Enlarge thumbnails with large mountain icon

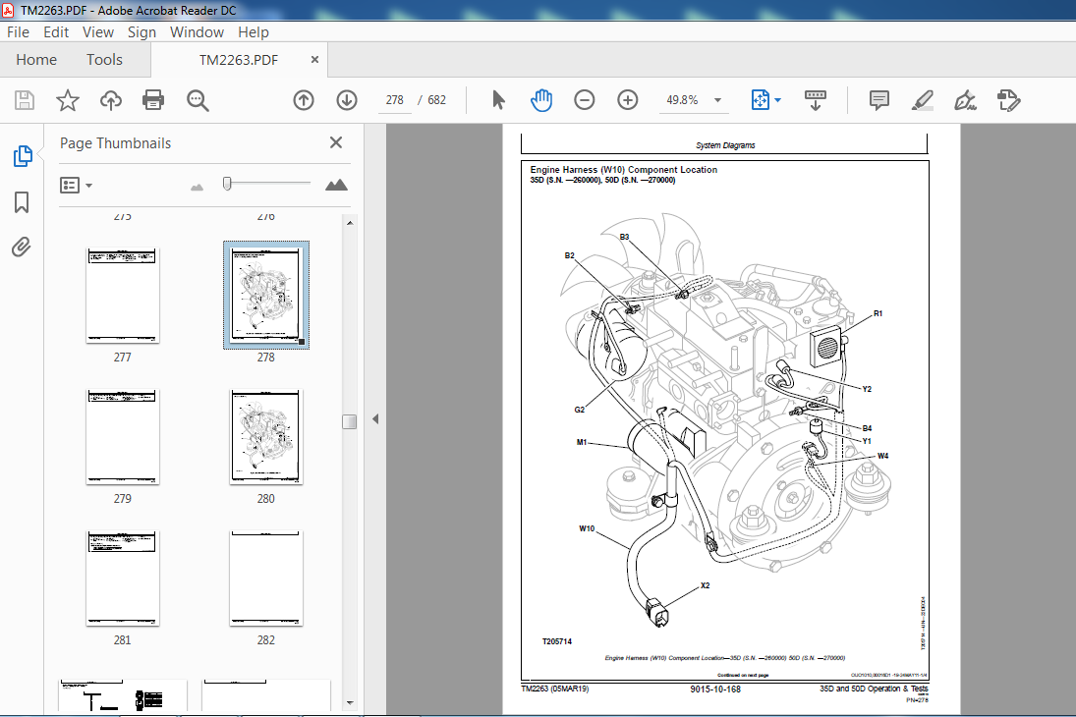pyautogui.click(x=336, y=185)
